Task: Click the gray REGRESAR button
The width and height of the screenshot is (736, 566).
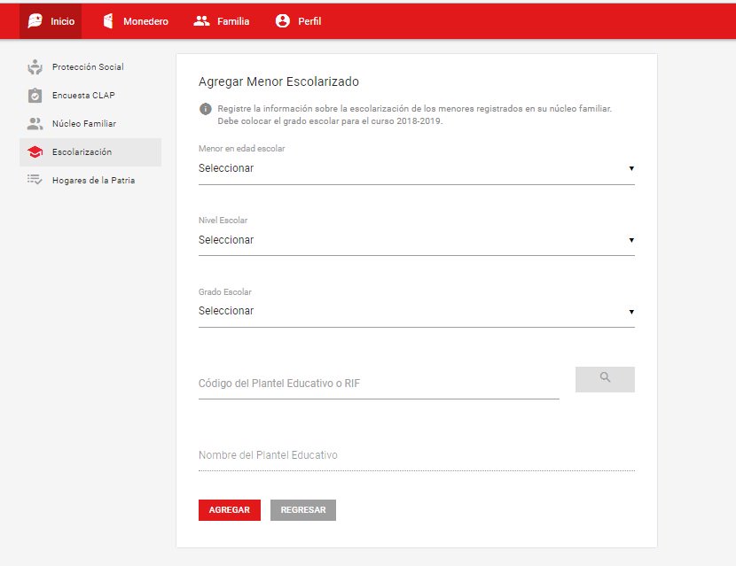Action: (303, 509)
